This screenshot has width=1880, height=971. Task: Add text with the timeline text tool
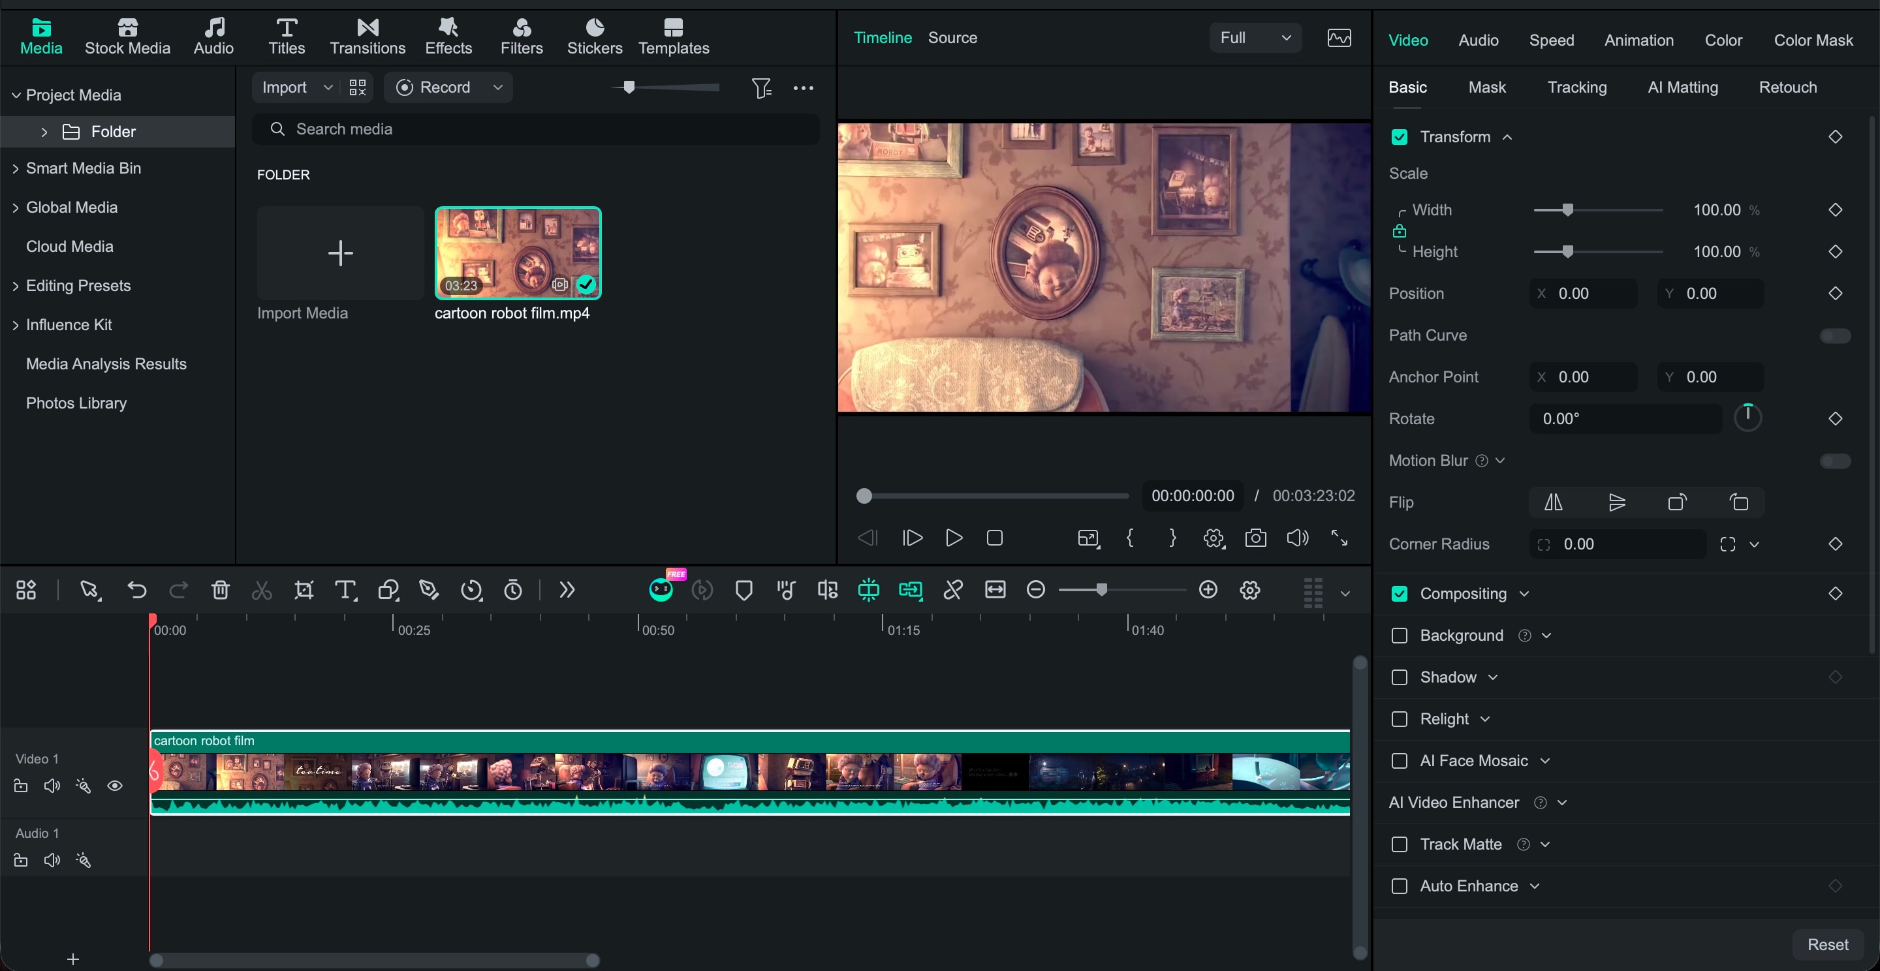point(345,590)
